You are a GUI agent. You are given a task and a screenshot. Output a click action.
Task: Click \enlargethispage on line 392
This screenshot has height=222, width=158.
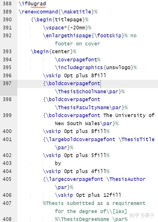[67, 36]
